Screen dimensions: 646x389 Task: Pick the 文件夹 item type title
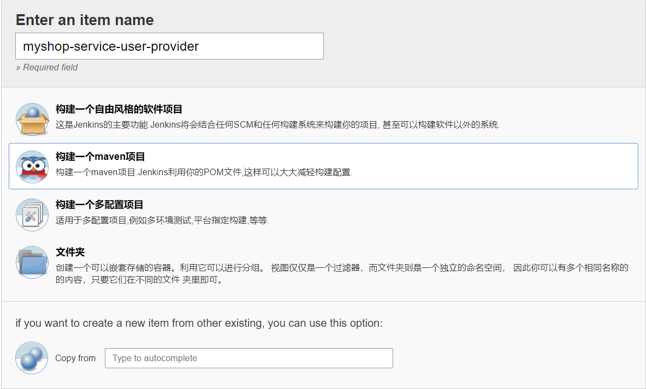(70, 253)
